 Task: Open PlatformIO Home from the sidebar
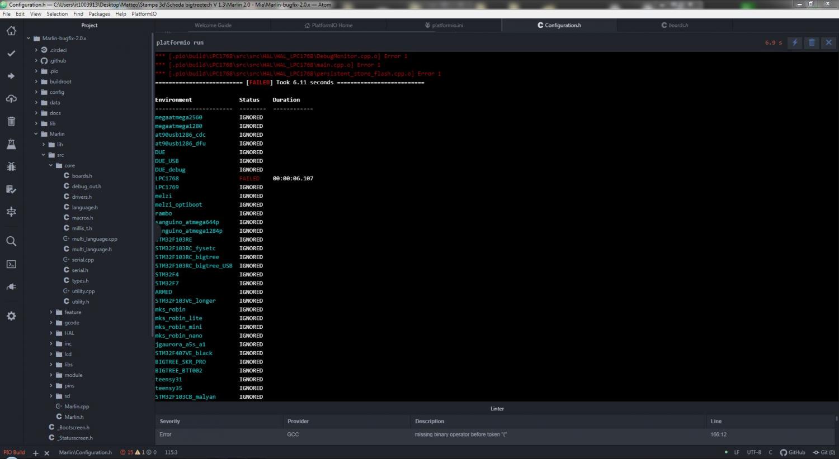11,31
